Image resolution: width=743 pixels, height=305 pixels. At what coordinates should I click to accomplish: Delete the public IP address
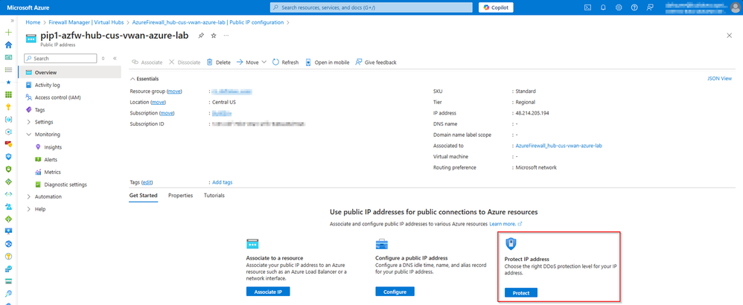click(x=218, y=62)
